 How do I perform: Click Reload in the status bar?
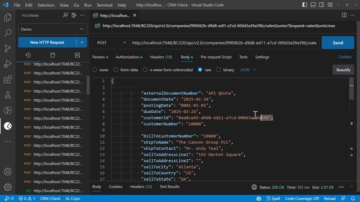330,199
